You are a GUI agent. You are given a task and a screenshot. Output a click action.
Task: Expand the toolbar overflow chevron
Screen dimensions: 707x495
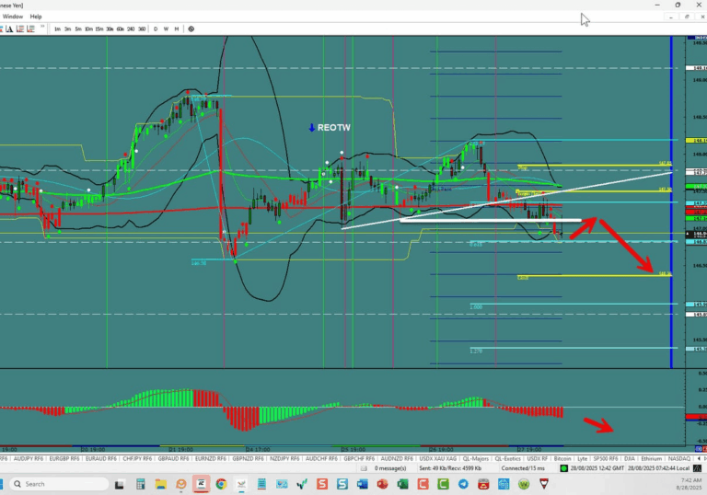coord(42,27)
